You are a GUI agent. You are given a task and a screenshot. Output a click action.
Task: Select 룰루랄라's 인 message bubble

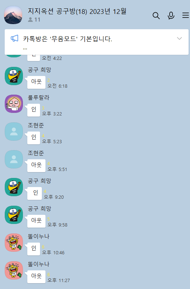[x=33, y=110]
